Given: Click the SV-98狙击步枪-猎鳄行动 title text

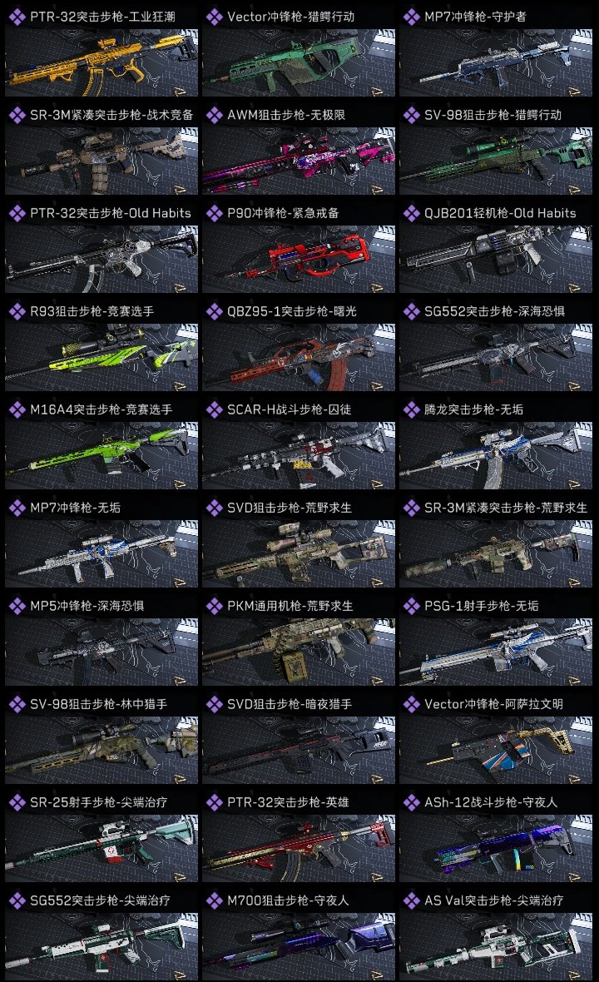Looking at the screenshot, I should pyautogui.click(x=493, y=115).
